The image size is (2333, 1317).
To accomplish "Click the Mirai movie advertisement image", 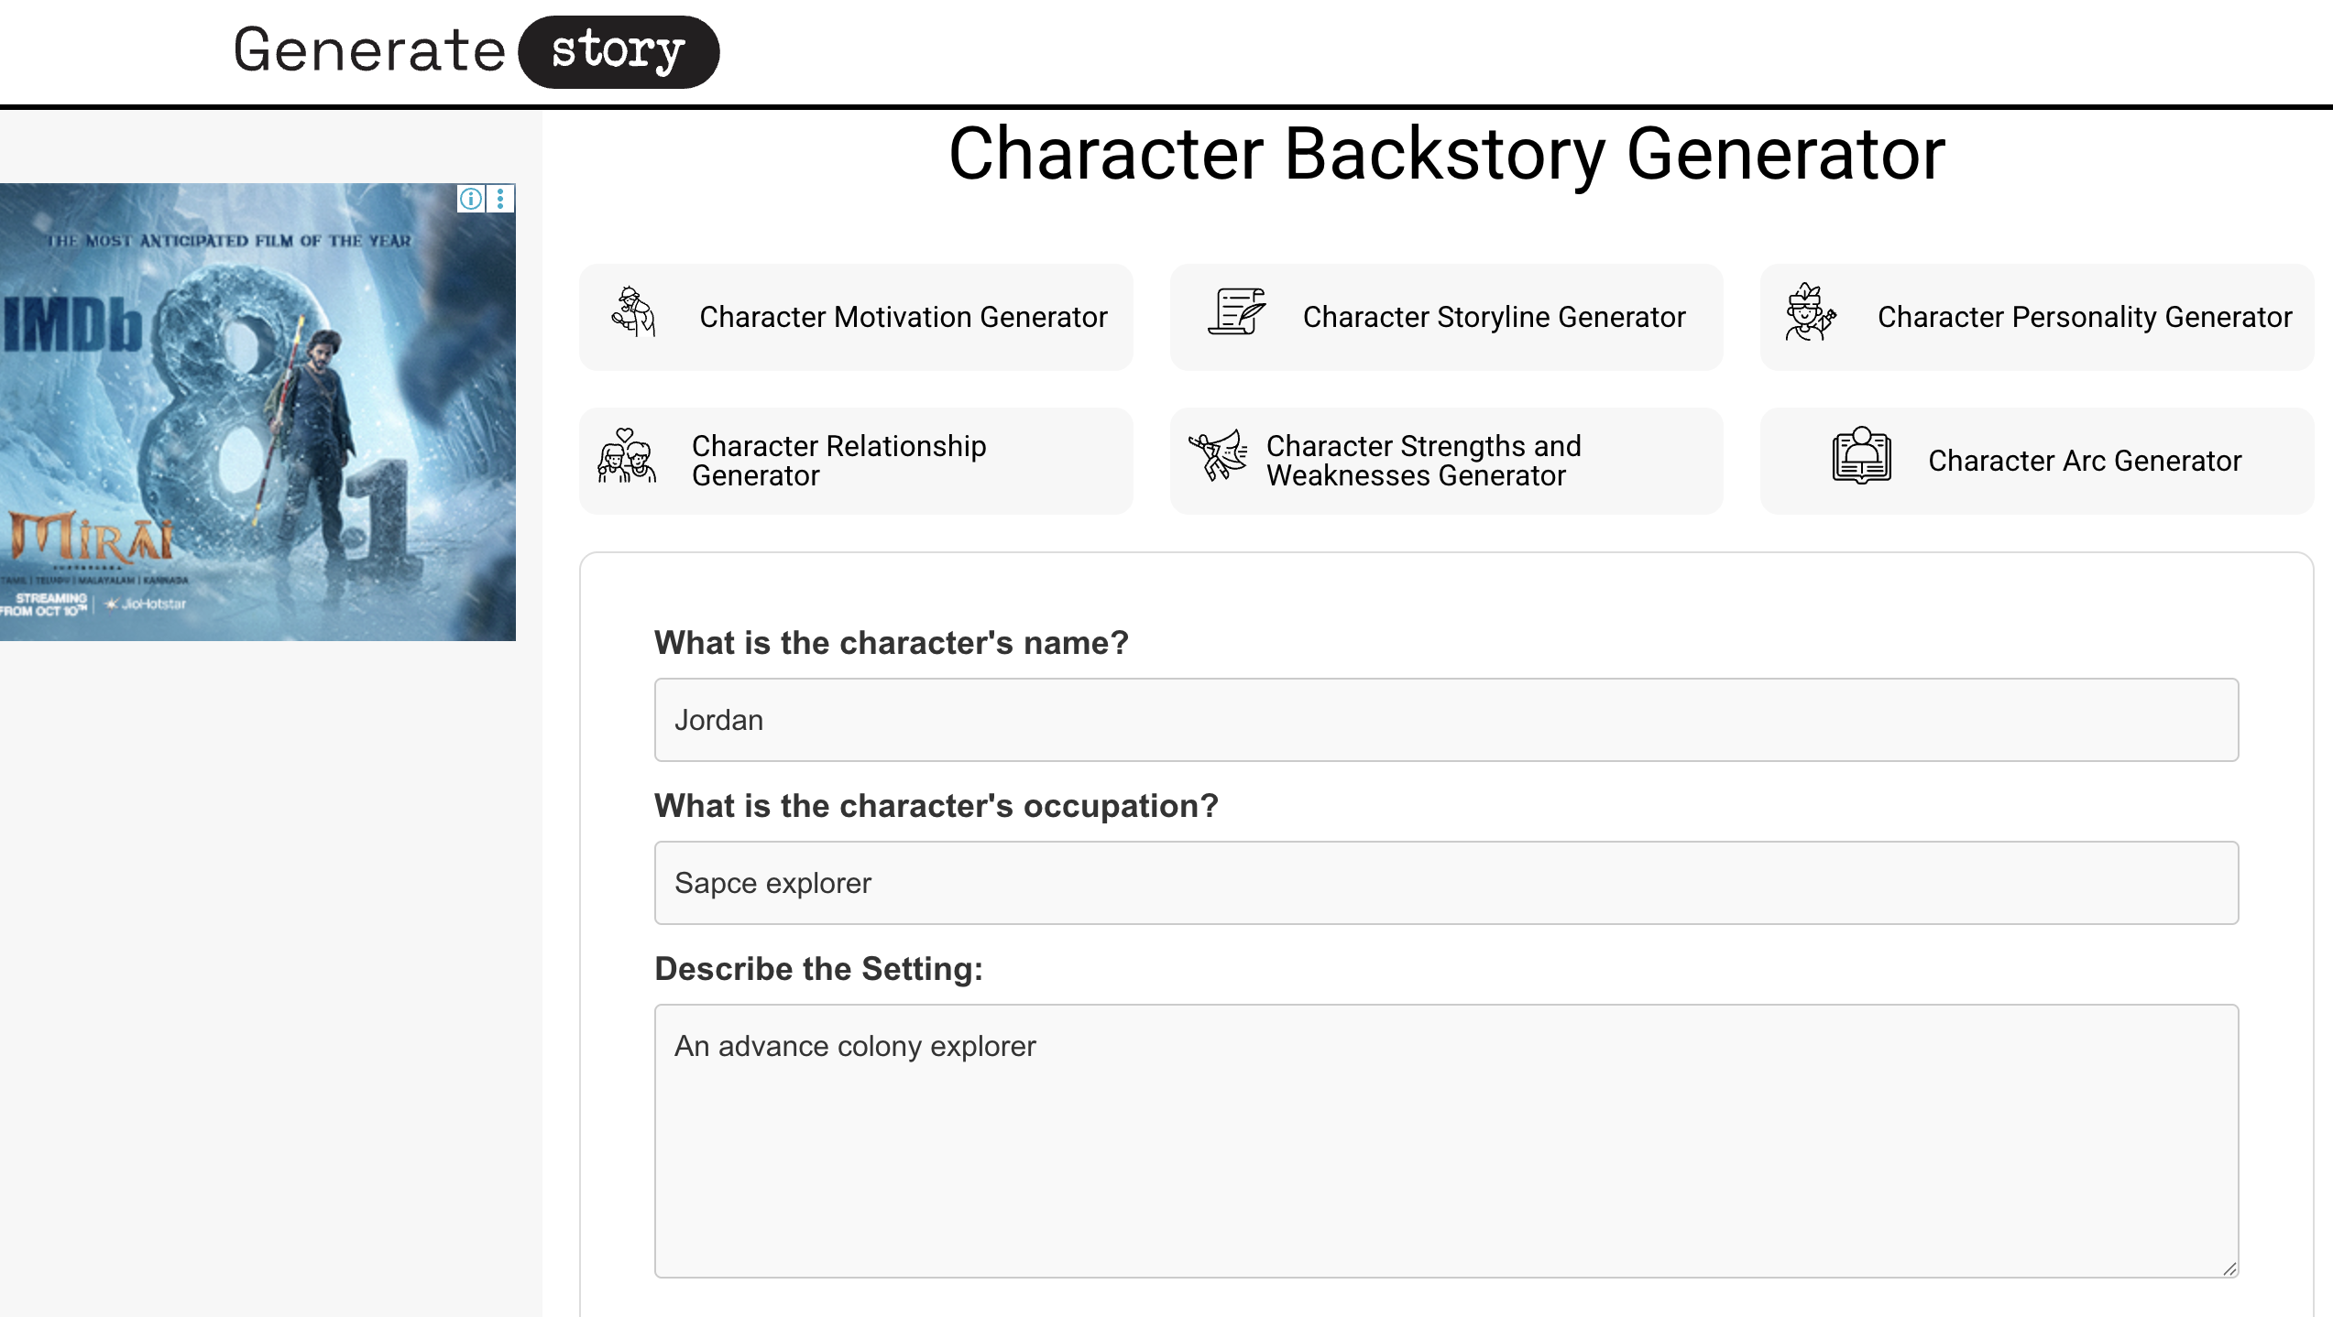I will (x=257, y=412).
